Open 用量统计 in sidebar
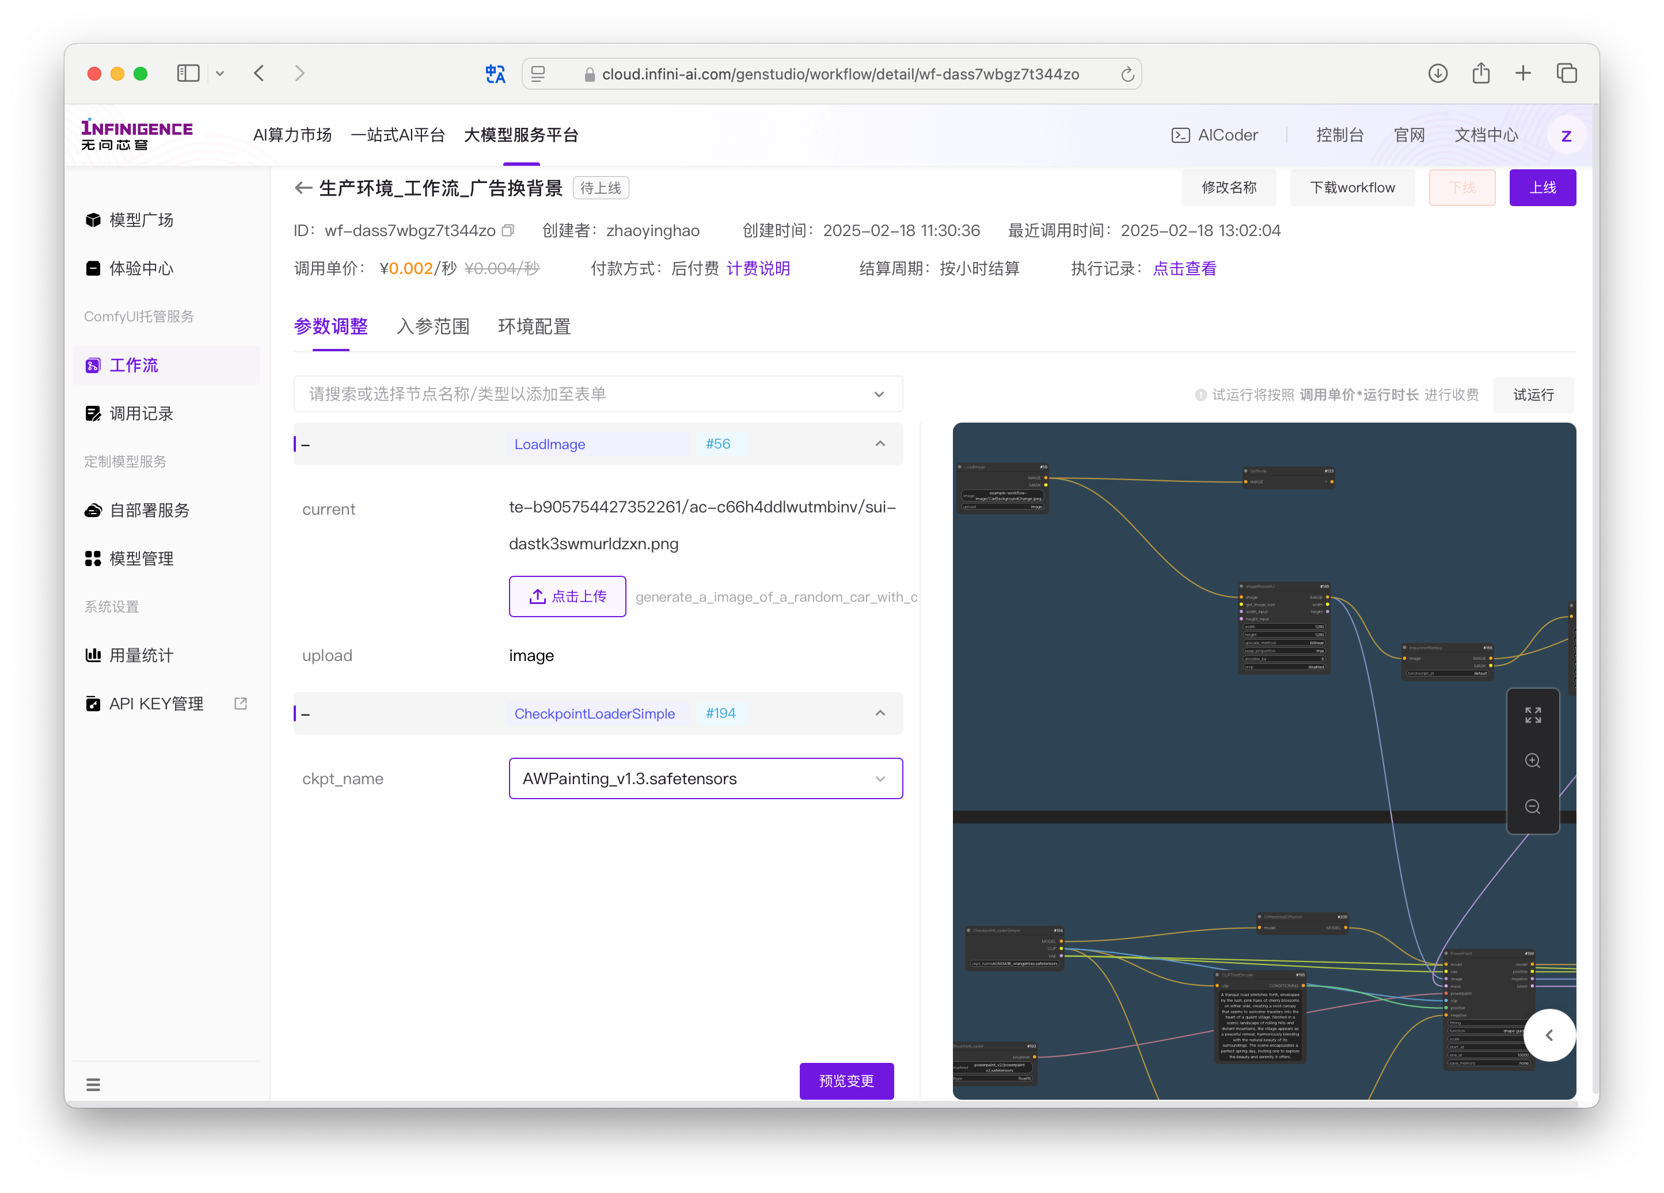Screen dimensions: 1664x1193 pyautogui.click(x=166, y=655)
